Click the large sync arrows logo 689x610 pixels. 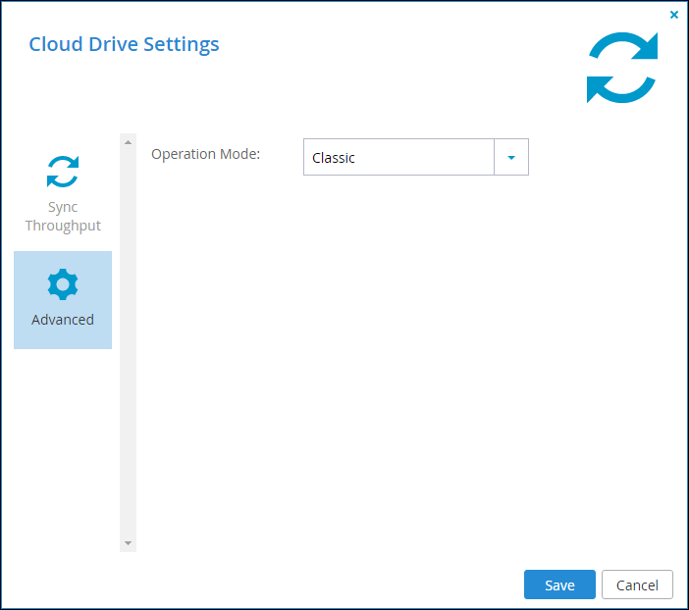coord(622,68)
